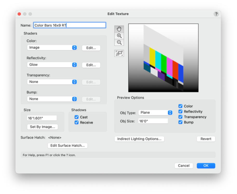The width and height of the screenshot is (237, 194).
Task: Open the Color shader dropdown
Action: coord(52,48)
